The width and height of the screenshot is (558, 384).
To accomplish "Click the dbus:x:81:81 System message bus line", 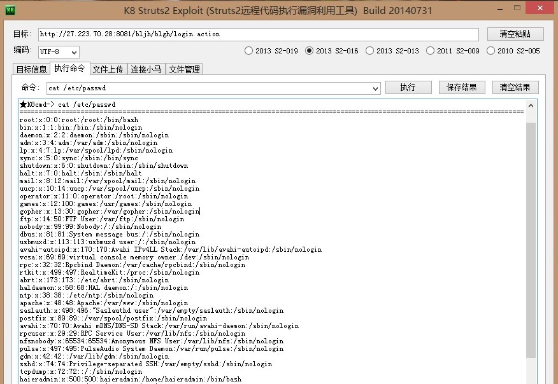I will coord(110,234).
